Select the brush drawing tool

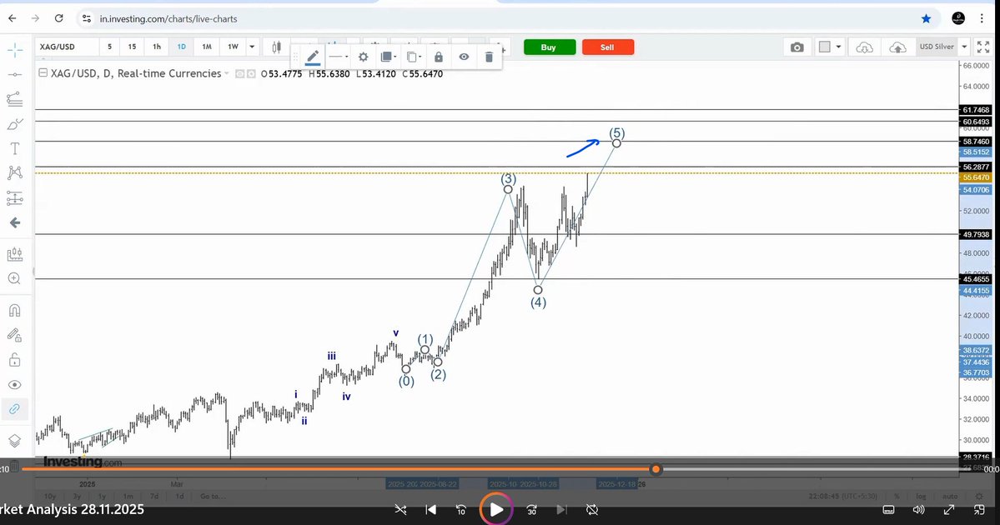click(x=15, y=123)
